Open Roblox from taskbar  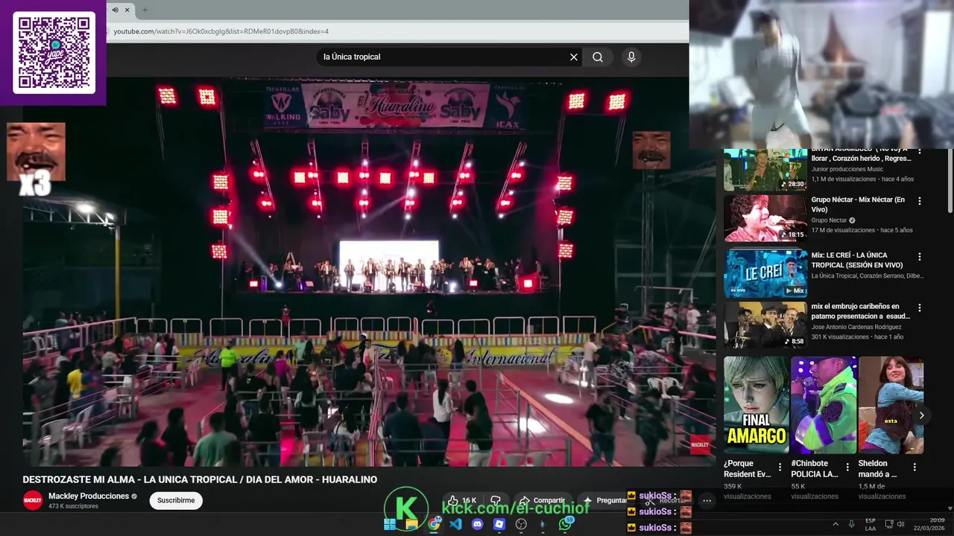499,524
